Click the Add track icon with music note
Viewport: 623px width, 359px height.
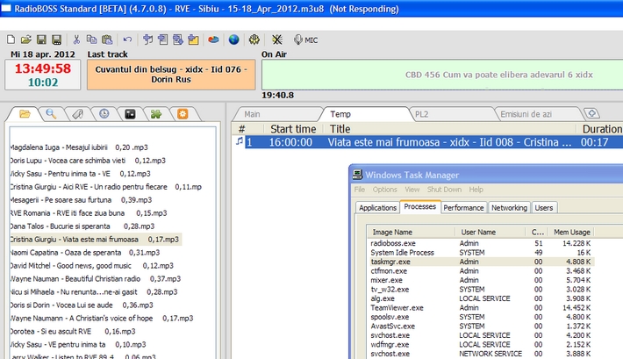[x=147, y=39]
